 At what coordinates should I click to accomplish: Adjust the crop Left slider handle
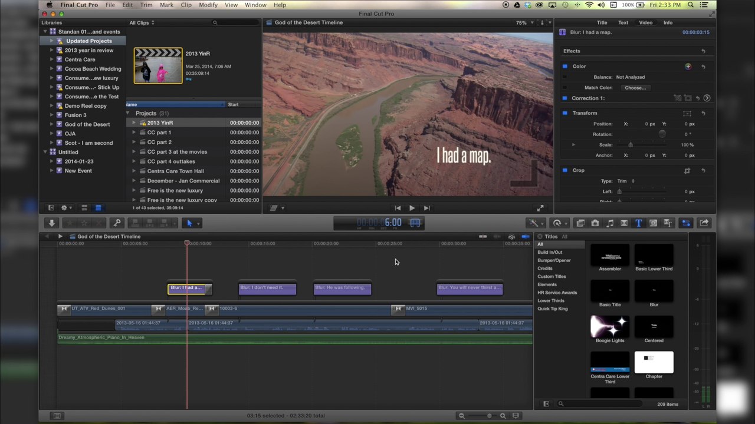(619, 192)
